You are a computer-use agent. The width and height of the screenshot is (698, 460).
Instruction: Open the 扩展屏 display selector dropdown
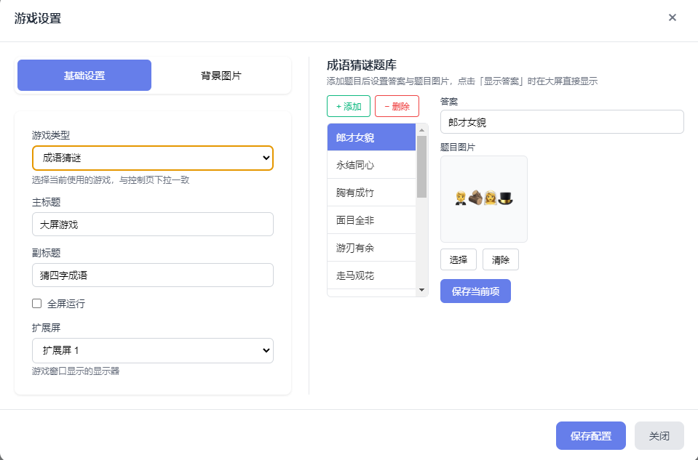point(152,350)
